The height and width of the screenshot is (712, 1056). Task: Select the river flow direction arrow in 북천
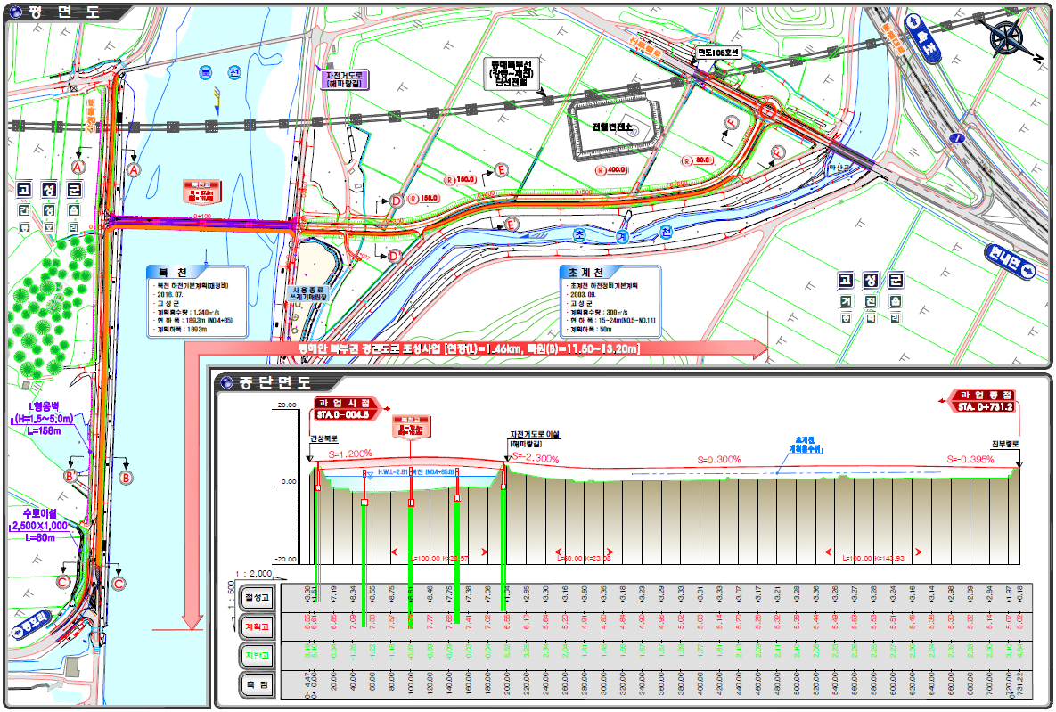[x=212, y=99]
